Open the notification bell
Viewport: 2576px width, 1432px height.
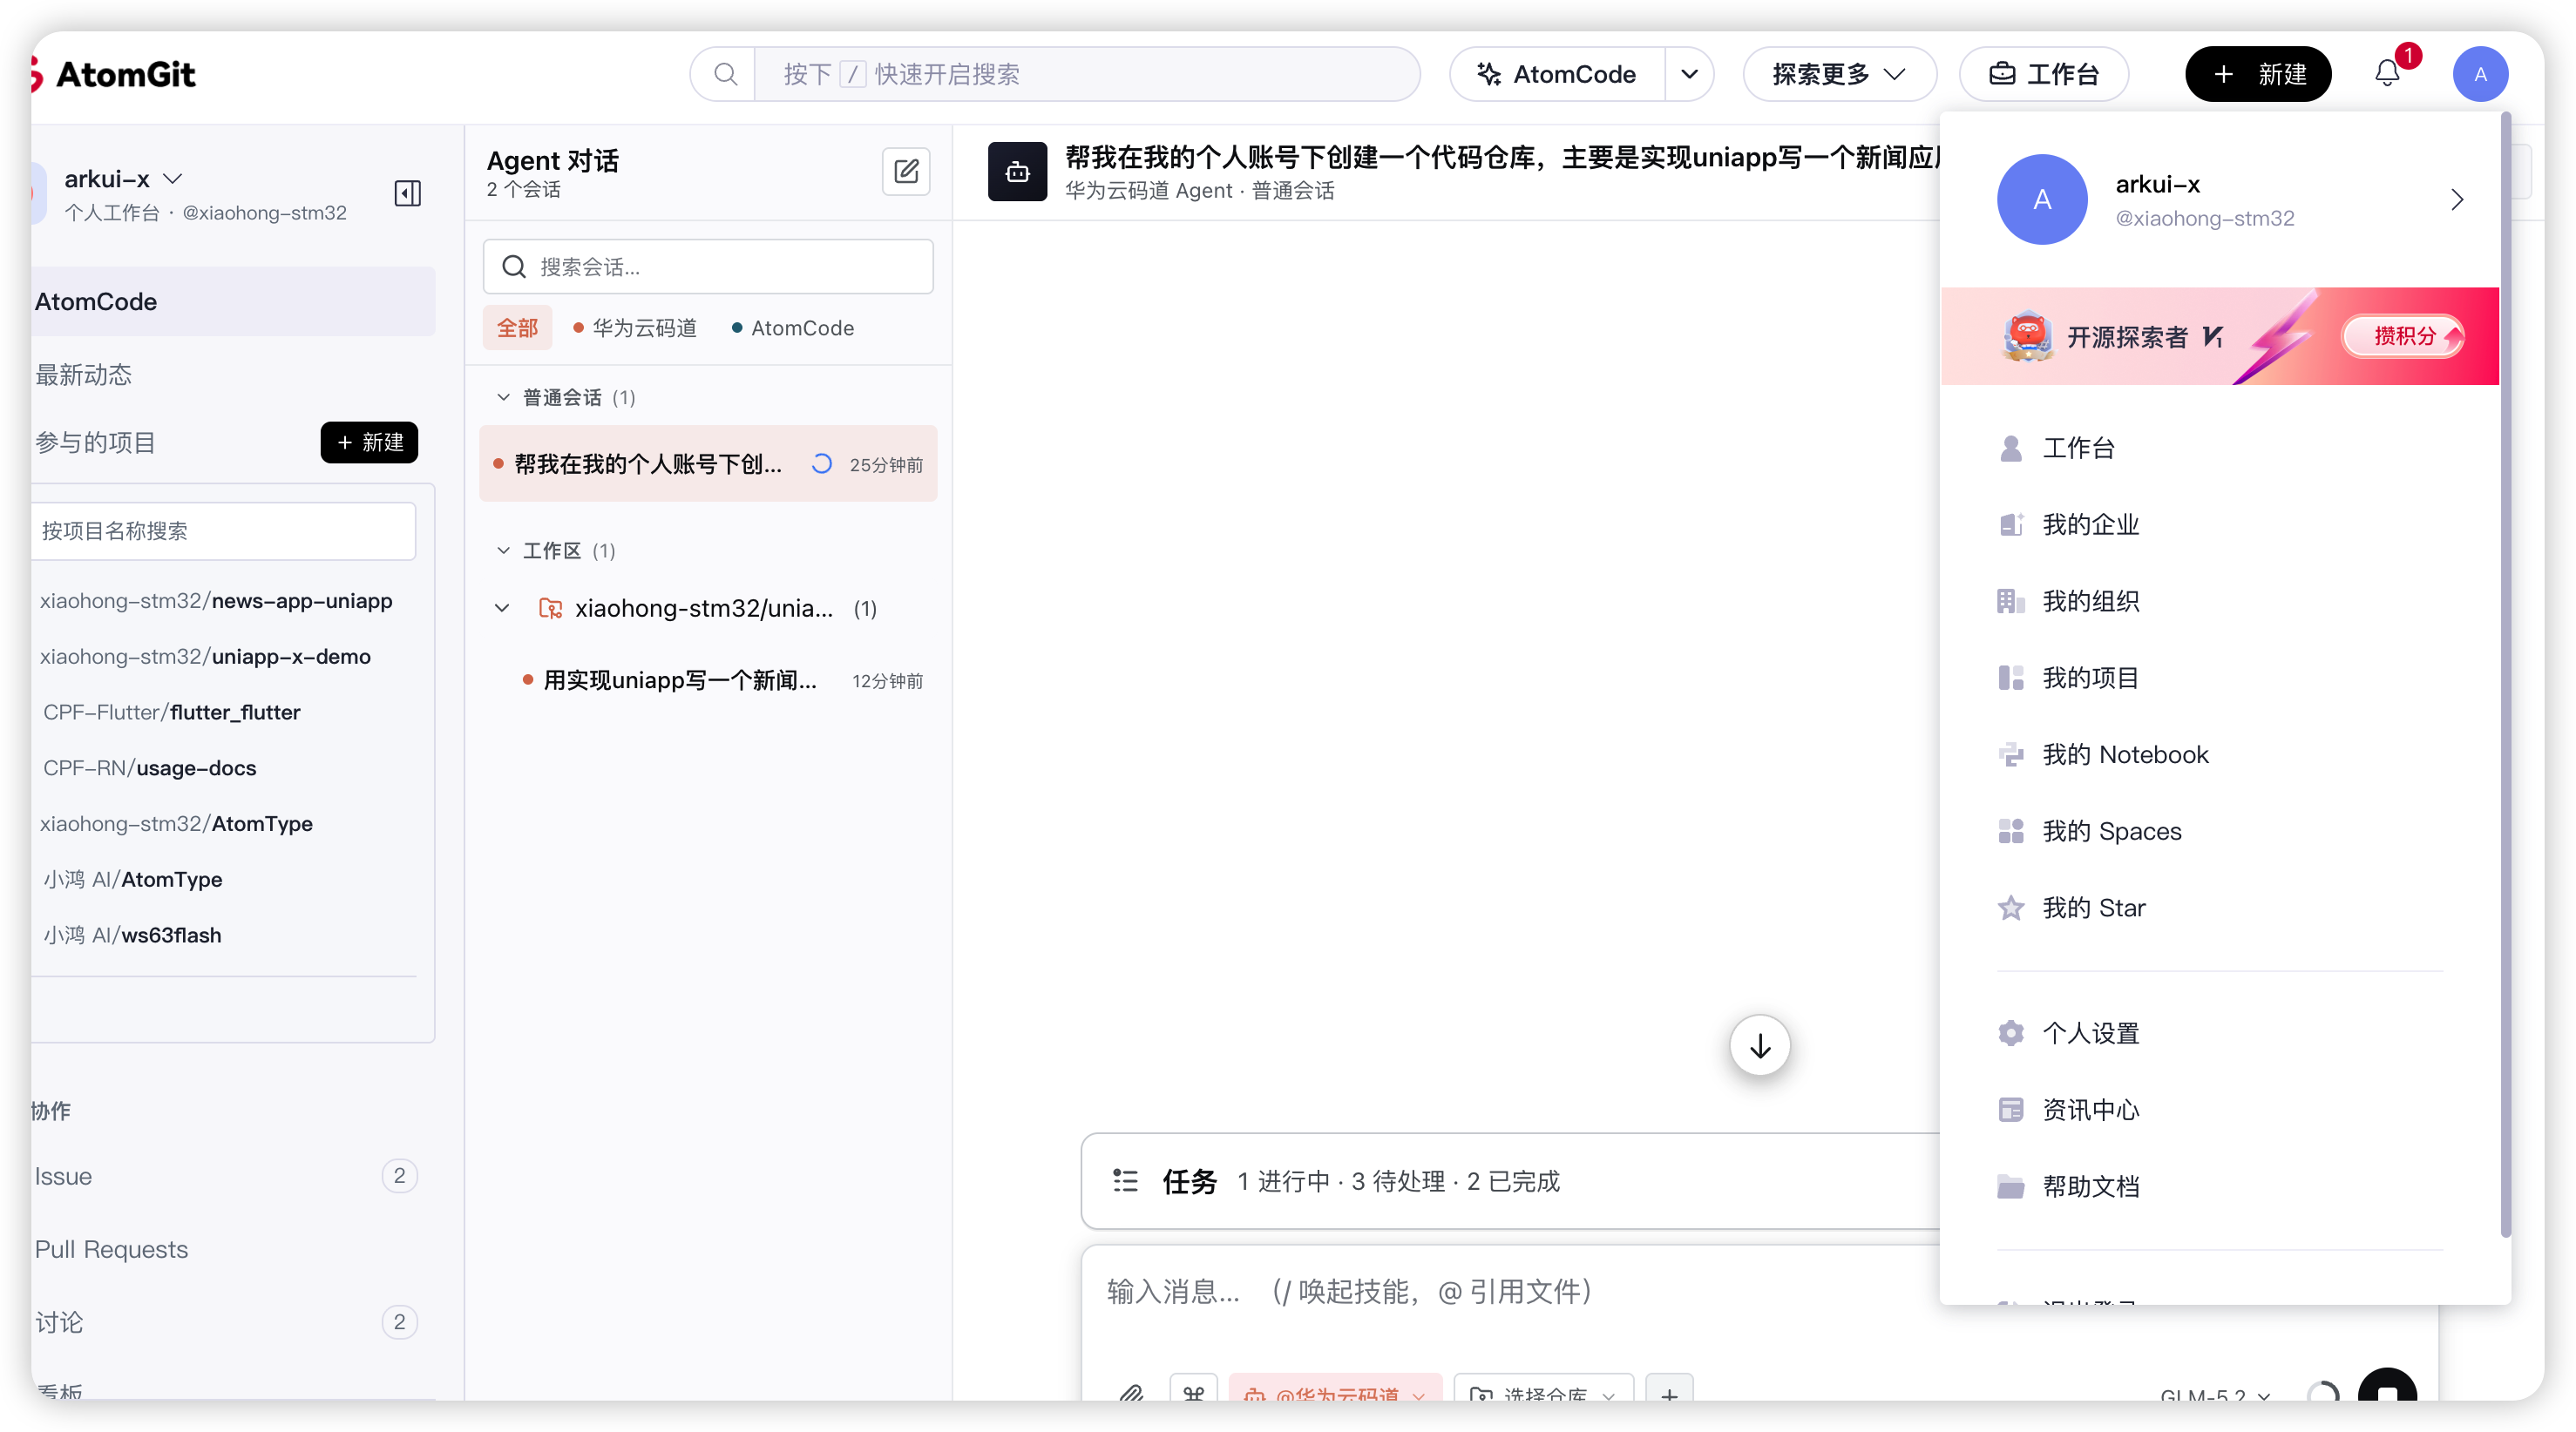(2387, 74)
